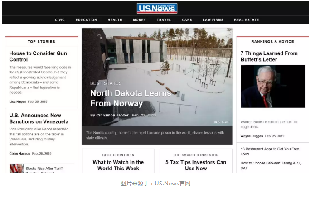The width and height of the screenshot is (315, 198).
Task: Select Money in the navigation bar
Action: click(140, 19)
